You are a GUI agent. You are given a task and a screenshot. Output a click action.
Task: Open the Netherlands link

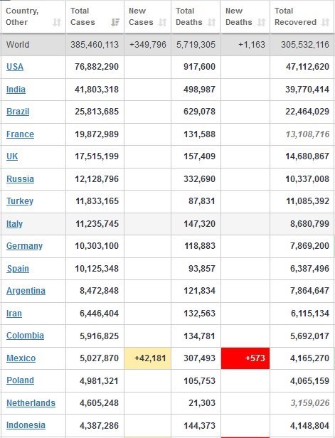pos(31,402)
